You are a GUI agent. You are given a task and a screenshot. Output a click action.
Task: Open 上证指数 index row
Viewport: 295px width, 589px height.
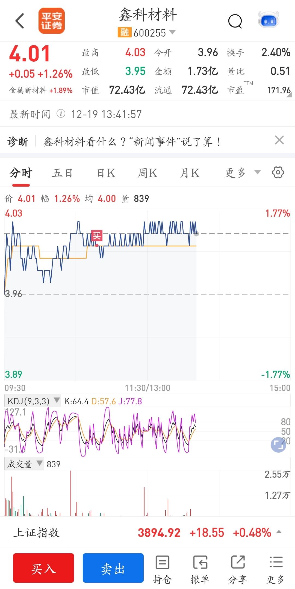tap(147, 532)
